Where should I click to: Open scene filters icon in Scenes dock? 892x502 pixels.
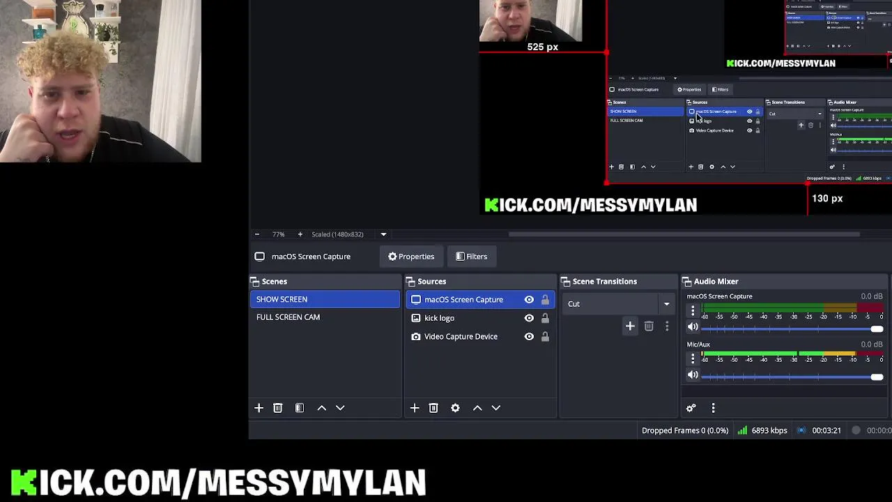[300, 408]
